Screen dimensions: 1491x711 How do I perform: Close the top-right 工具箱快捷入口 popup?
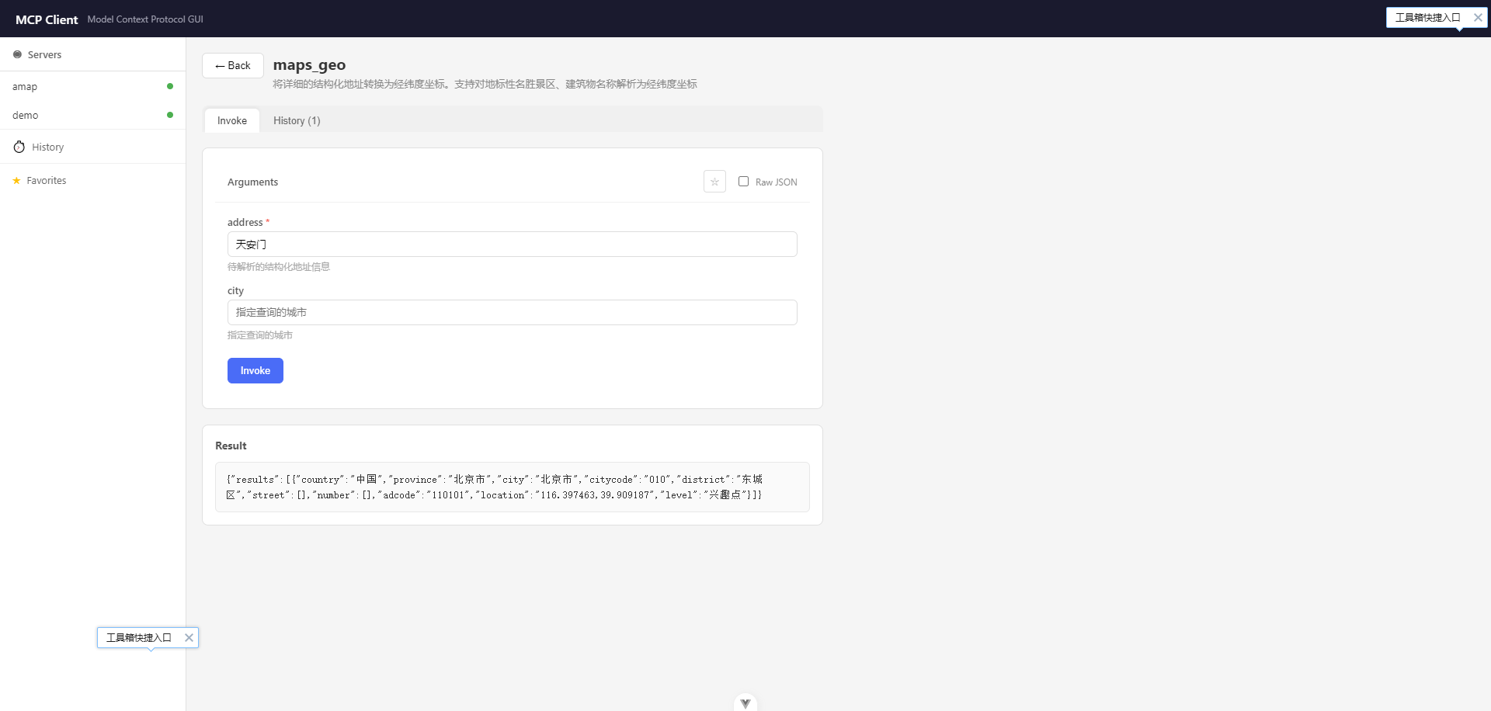pyautogui.click(x=1478, y=17)
